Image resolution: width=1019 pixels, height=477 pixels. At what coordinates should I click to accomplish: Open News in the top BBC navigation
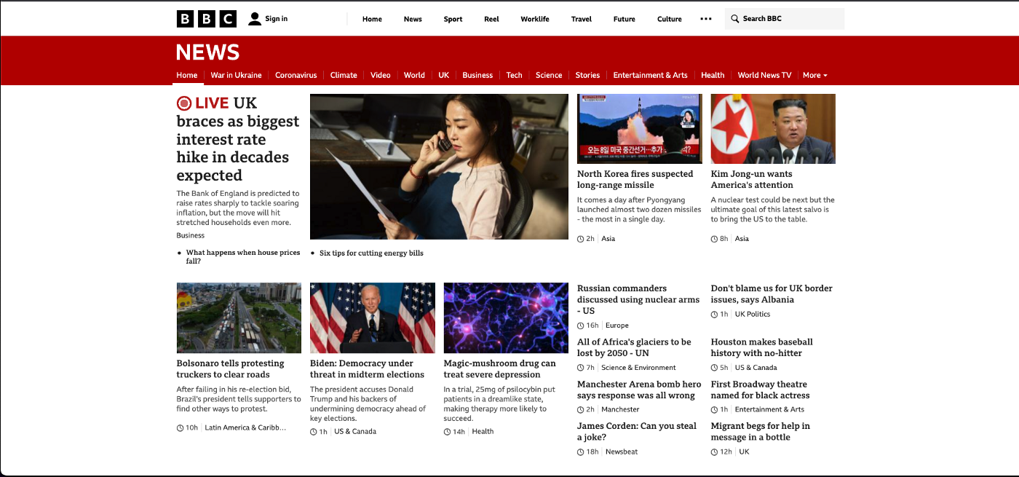coord(413,19)
